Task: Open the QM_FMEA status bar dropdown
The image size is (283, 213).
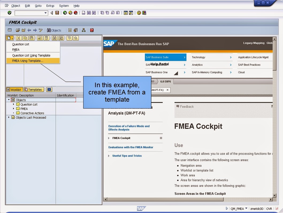Action: point(246,208)
